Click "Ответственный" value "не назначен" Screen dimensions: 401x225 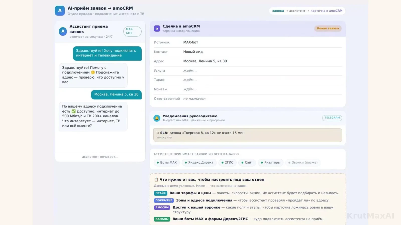pos(194,99)
